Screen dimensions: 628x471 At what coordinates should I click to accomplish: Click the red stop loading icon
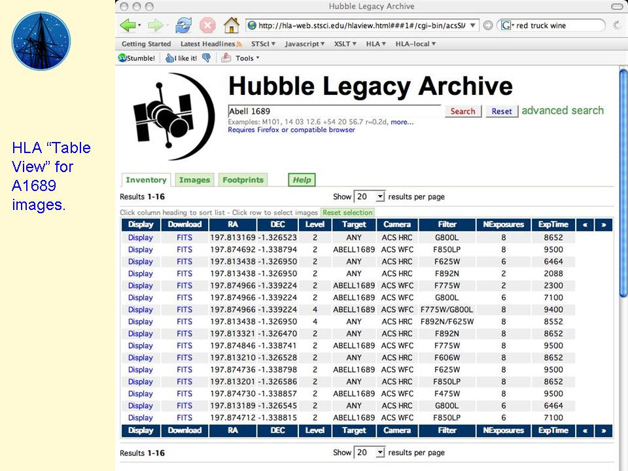tap(207, 26)
